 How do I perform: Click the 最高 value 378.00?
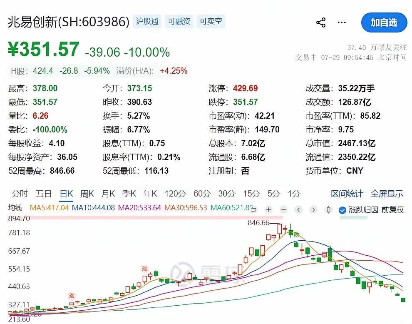click(x=45, y=88)
